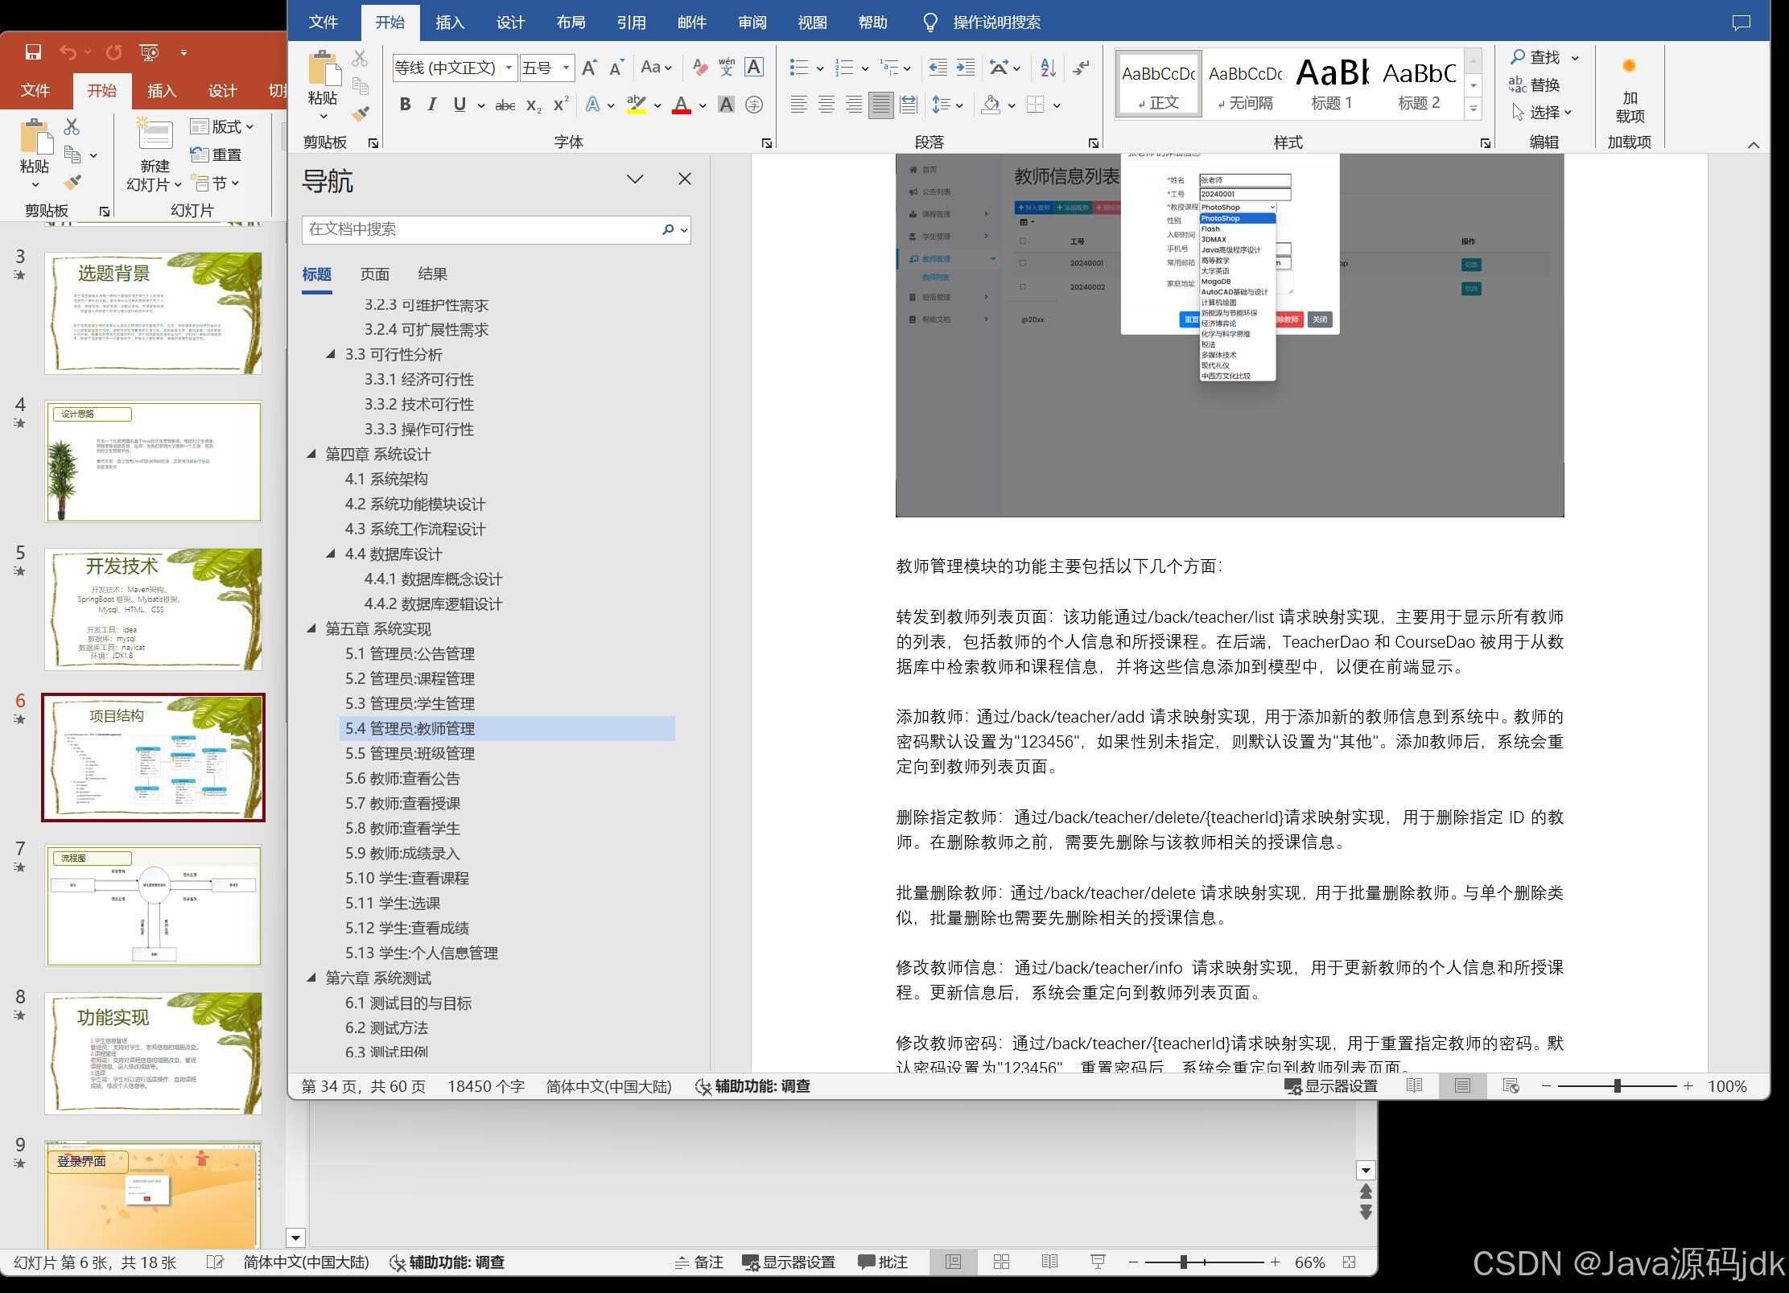This screenshot has width=1789, height=1293.
Task: Open the font name dropdown
Action: point(509,68)
